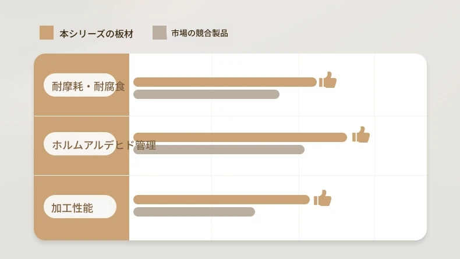This screenshot has height=259, width=460.
Task: Click the gray competitor bar in 加工性能 row
Action: point(194,212)
